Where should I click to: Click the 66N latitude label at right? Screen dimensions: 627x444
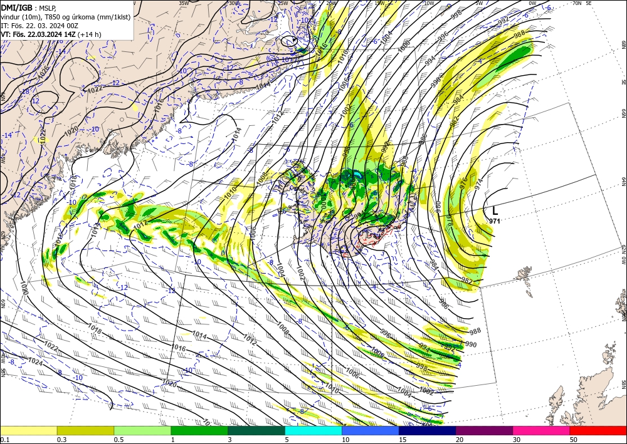(624, 113)
